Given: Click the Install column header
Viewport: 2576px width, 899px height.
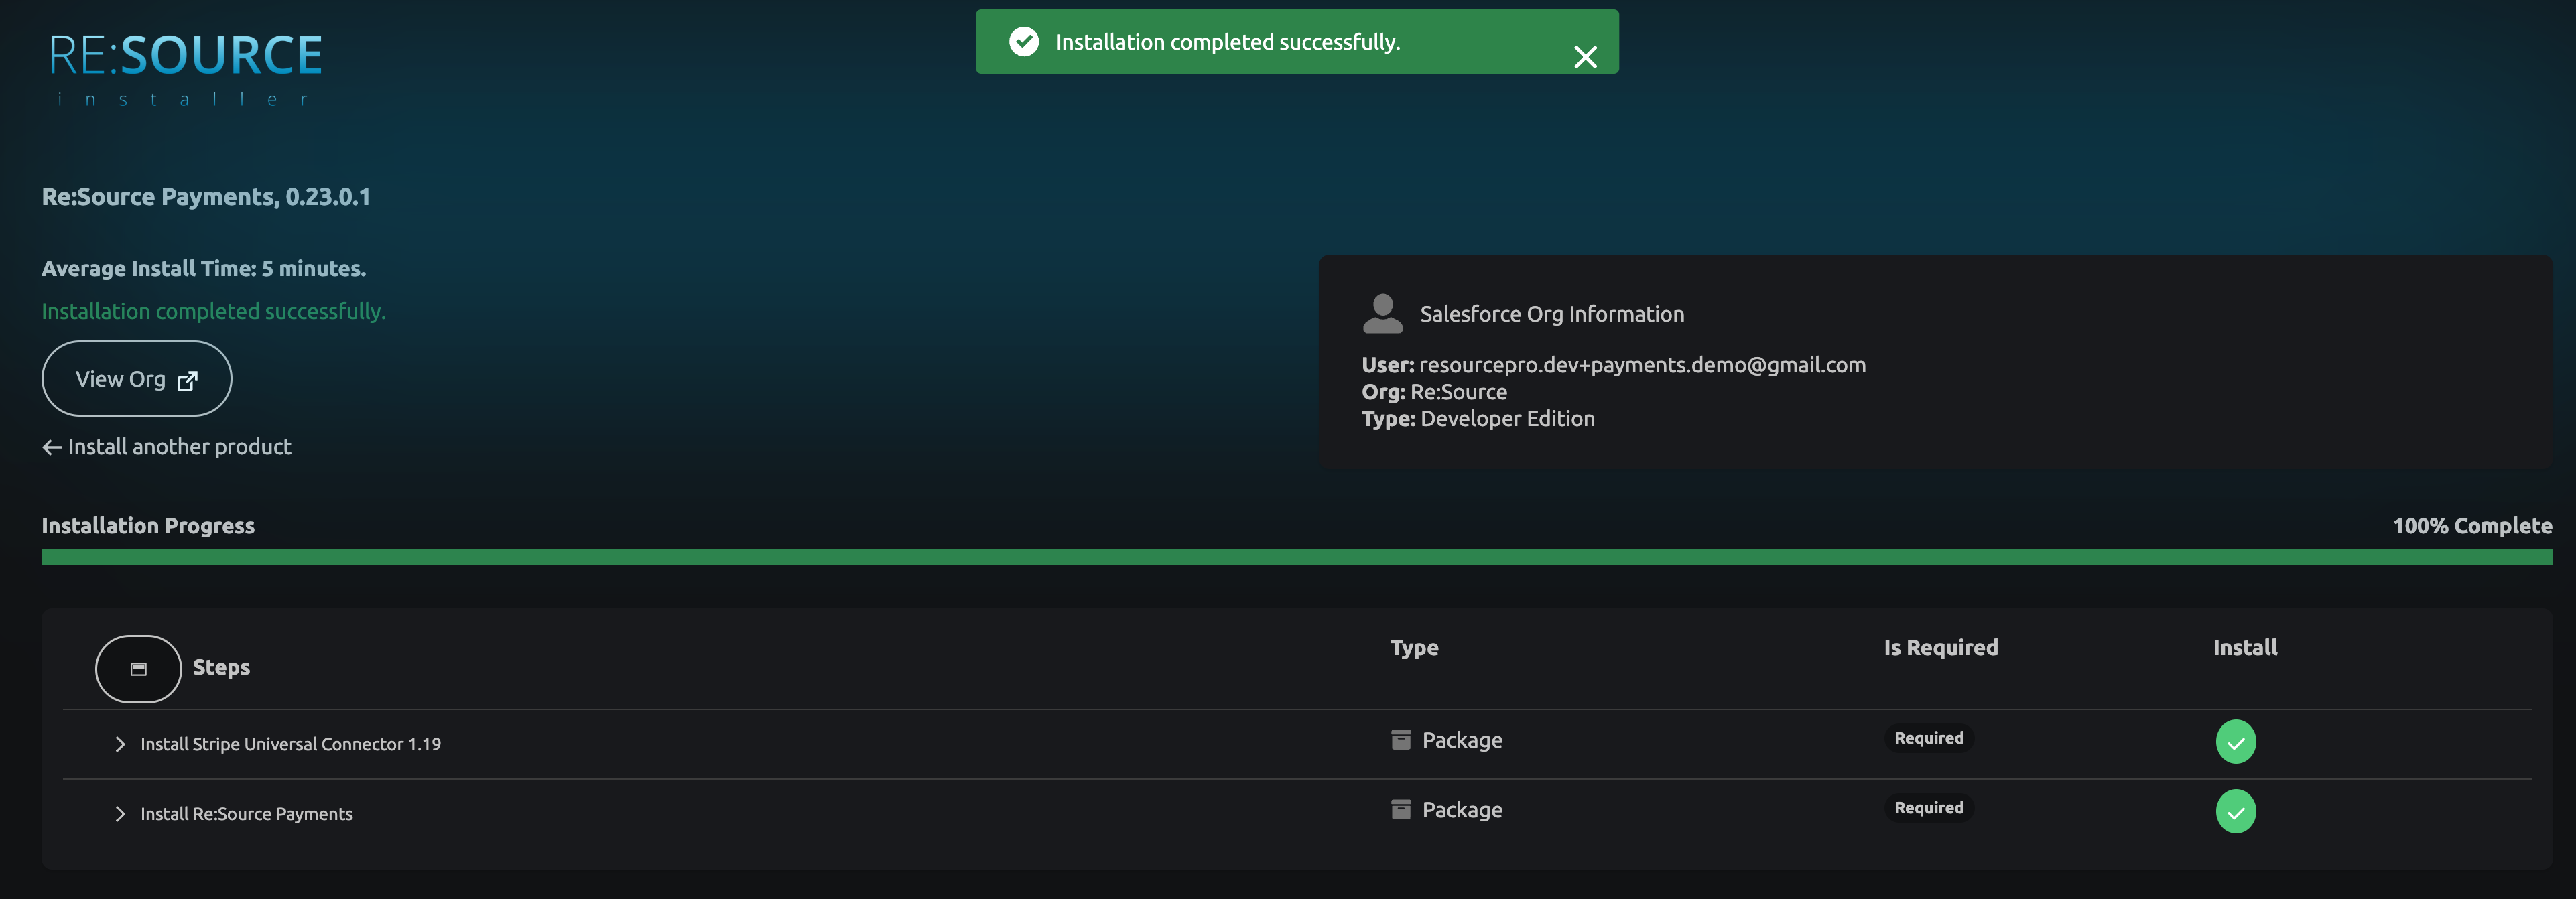Looking at the screenshot, I should click(x=2245, y=648).
